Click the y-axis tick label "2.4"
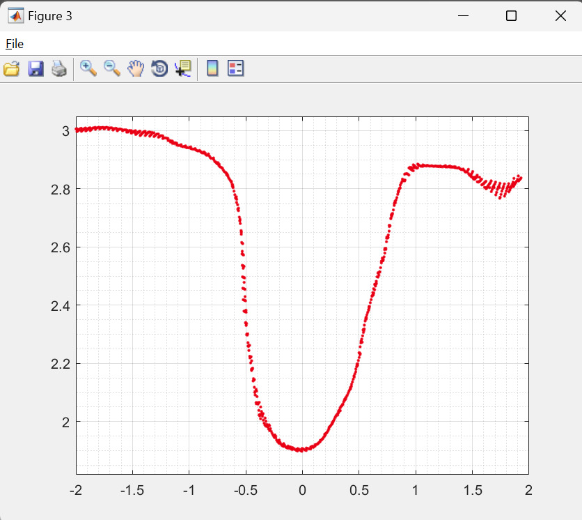This screenshot has width=582, height=520. pyautogui.click(x=60, y=305)
